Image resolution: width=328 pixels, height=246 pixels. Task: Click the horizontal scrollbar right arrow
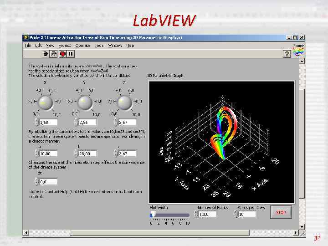coord(296,233)
